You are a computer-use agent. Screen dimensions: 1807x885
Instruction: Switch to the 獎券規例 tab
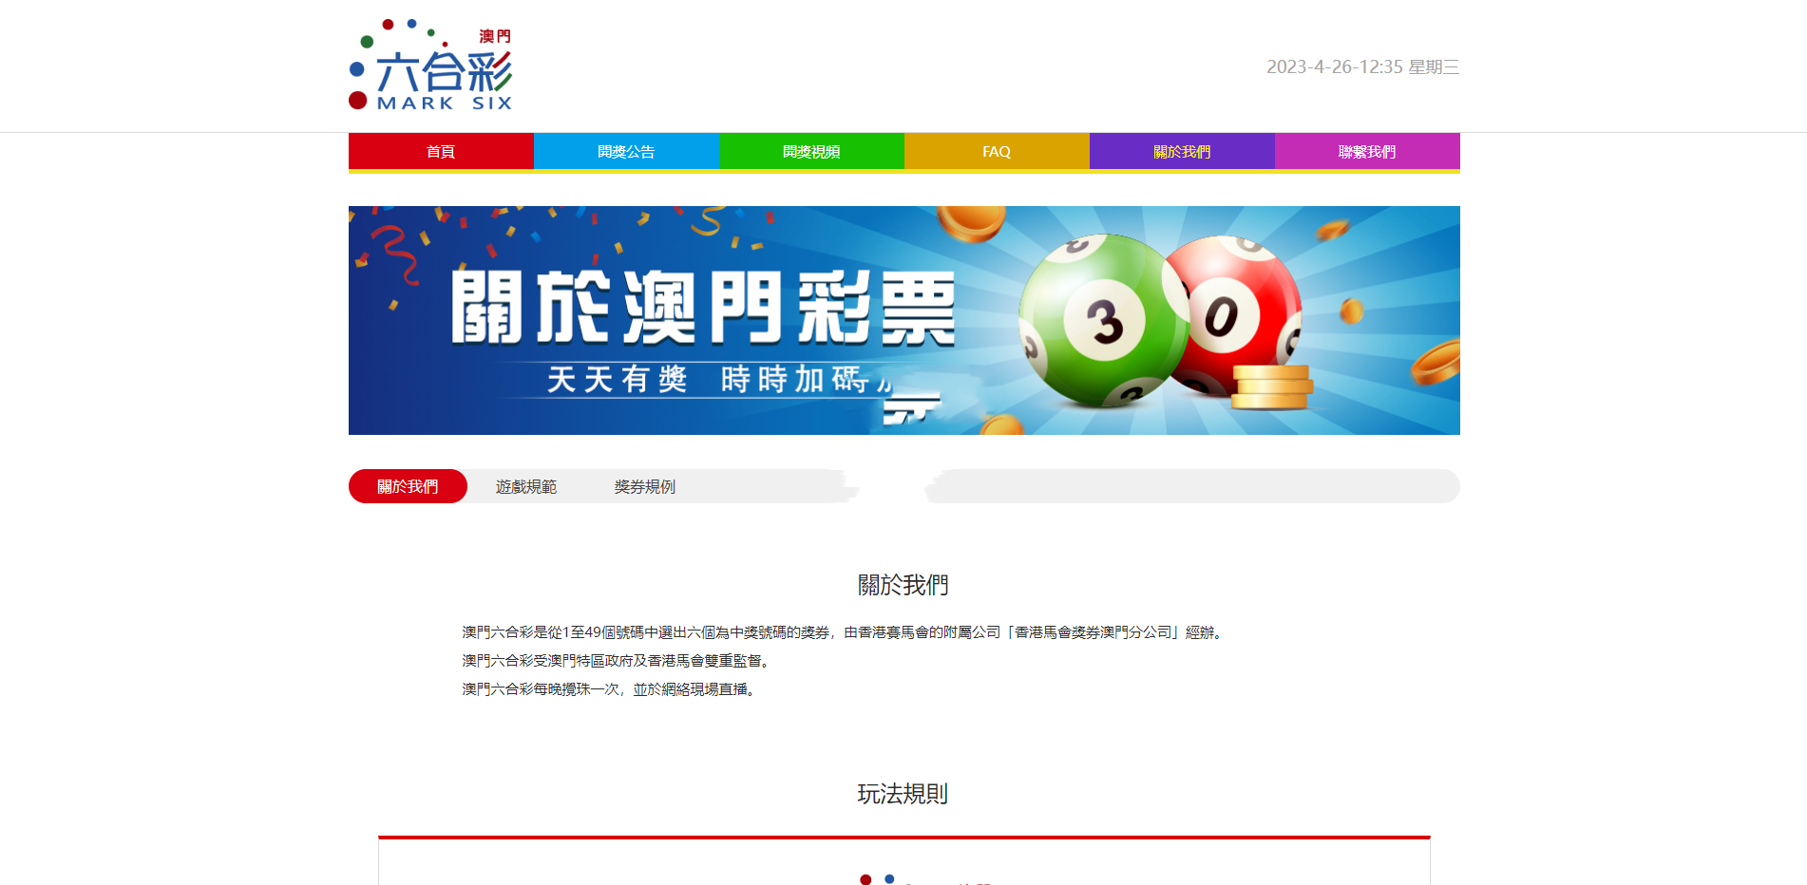645,486
